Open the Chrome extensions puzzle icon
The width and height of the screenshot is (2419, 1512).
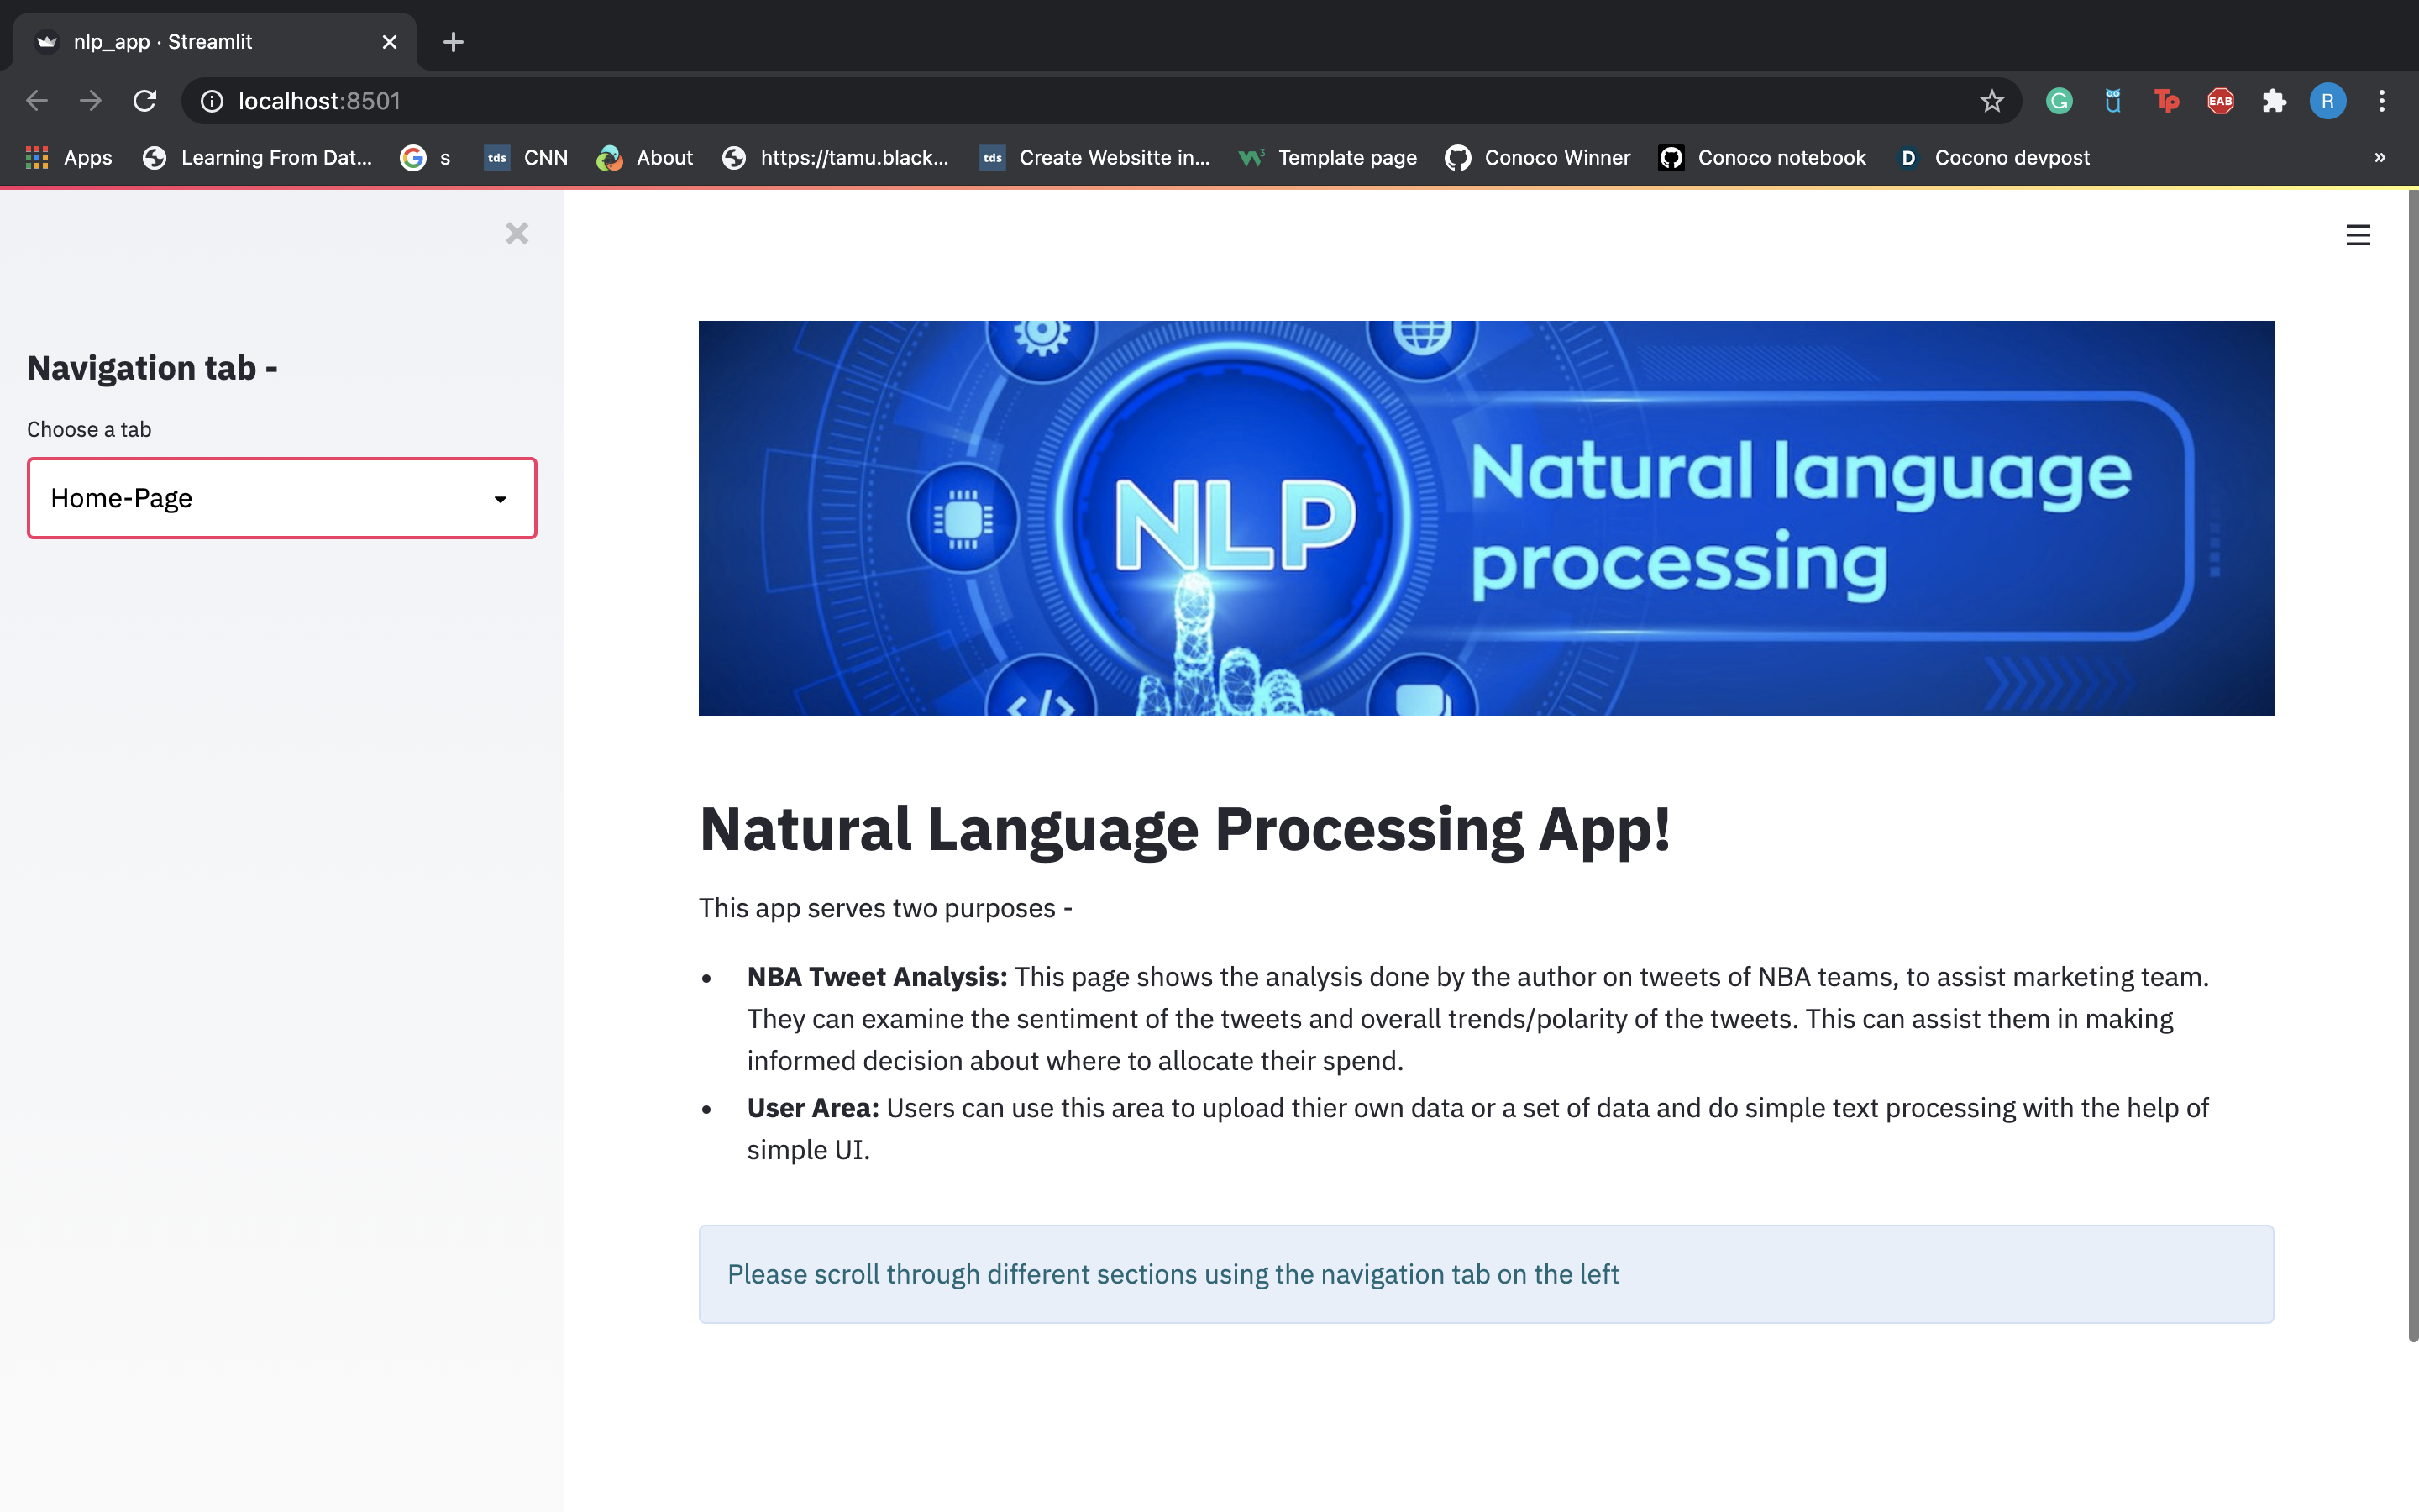click(x=2274, y=101)
